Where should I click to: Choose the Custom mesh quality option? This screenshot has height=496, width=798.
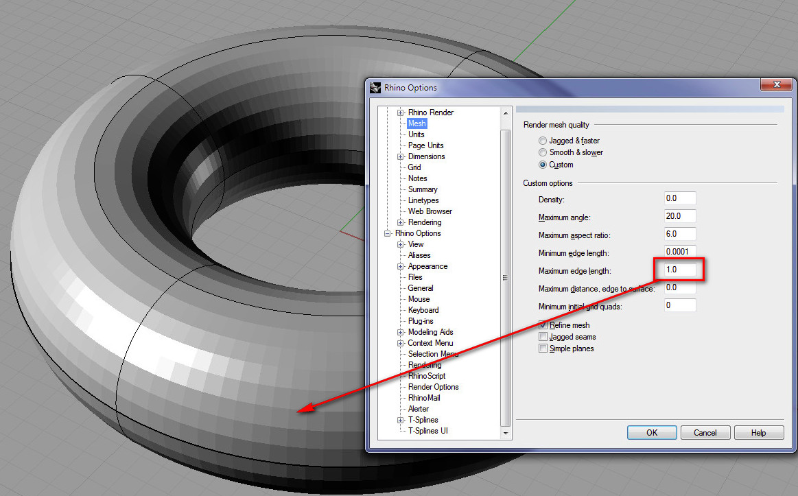pyautogui.click(x=543, y=165)
